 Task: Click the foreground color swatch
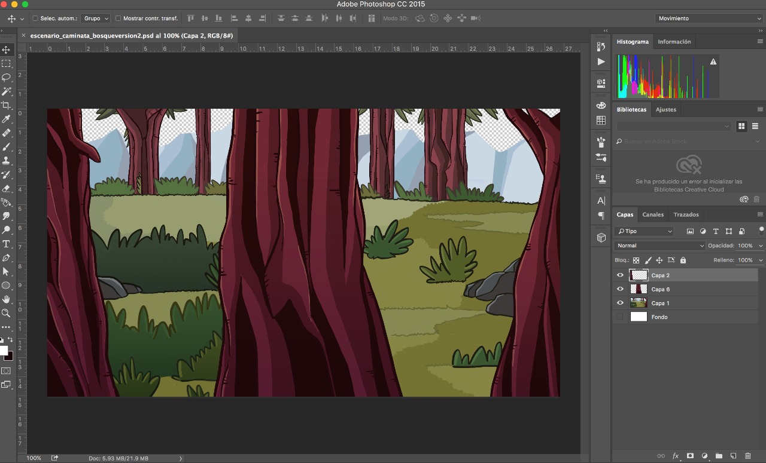[x=4, y=351]
